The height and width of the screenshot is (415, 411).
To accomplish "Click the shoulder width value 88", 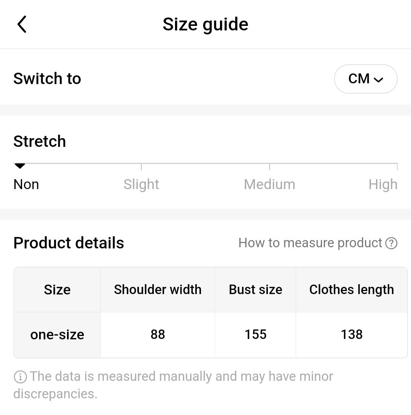I will pyautogui.click(x=158, y=335).
